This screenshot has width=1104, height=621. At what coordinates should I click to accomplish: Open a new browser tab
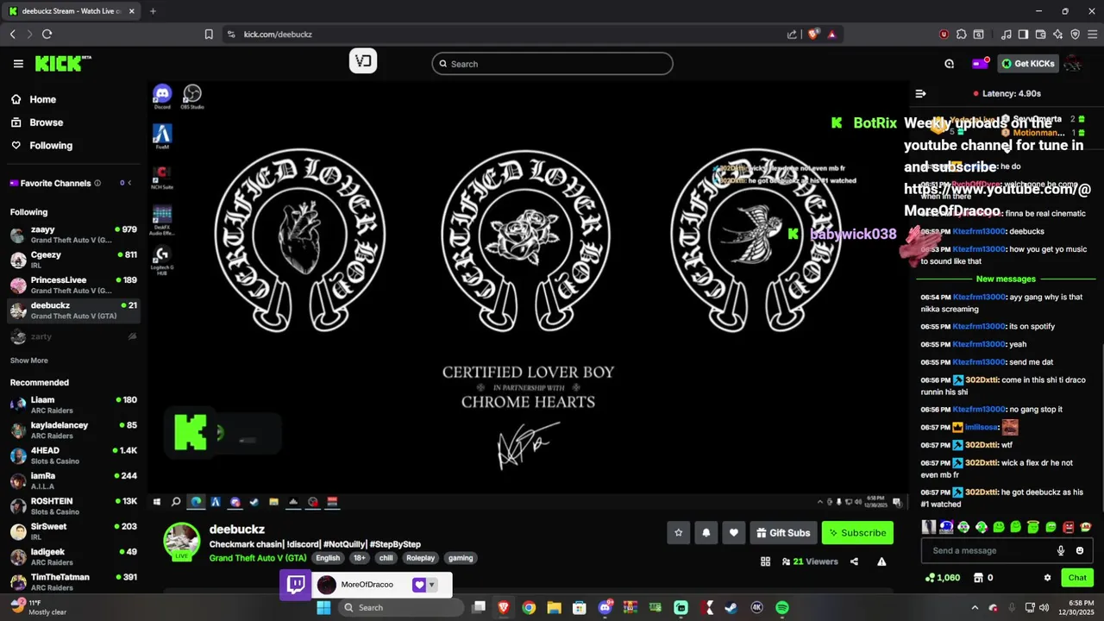point(153,11)
